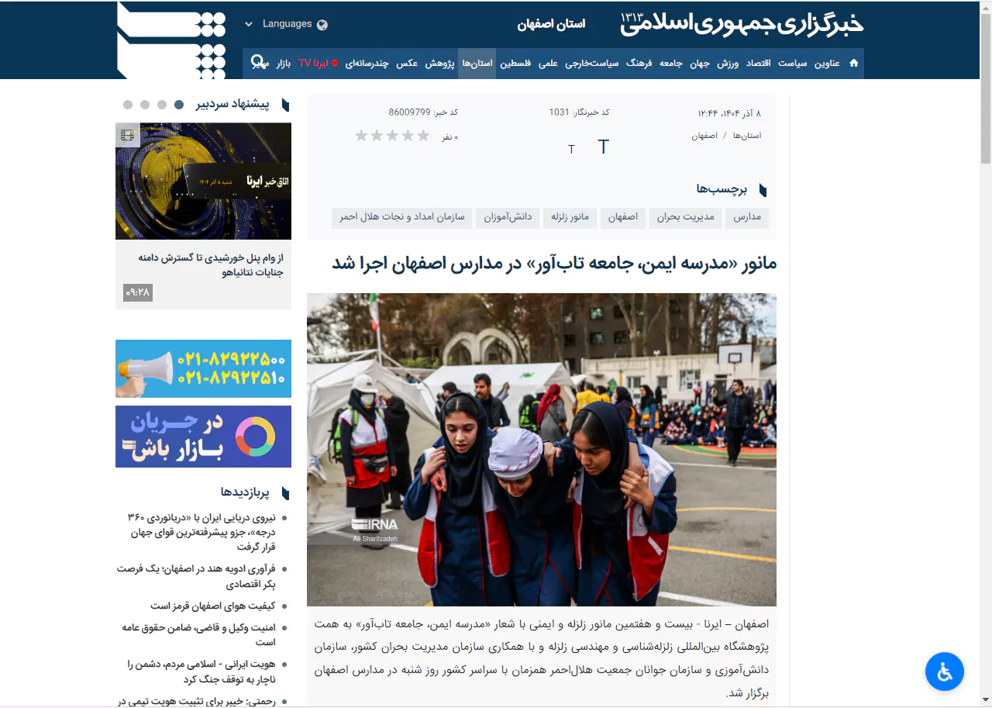Go to the اقتصاد section
Screen dimensions: 992x708
coord(758,64)
